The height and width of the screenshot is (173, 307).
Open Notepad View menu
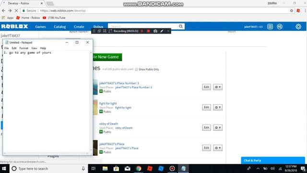[34, 48]
